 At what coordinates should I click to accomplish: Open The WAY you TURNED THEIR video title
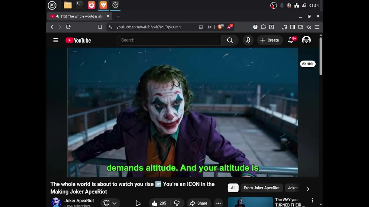click(290, 202)
